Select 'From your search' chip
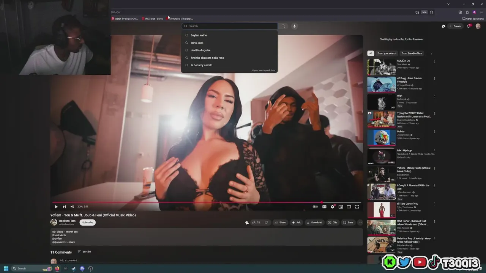 coord(387,53)
